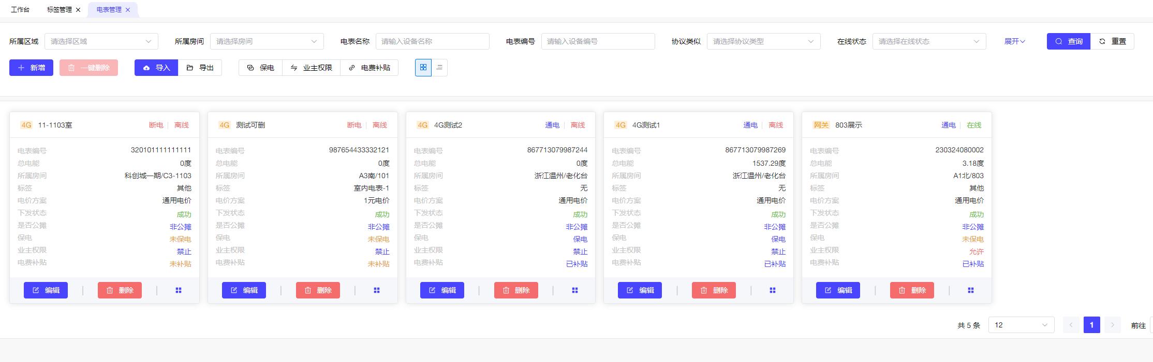Click meter number 867713079987269
The height and width of the screenshot is (362, 1153).
pyautogui.click(x=756, y=150)
